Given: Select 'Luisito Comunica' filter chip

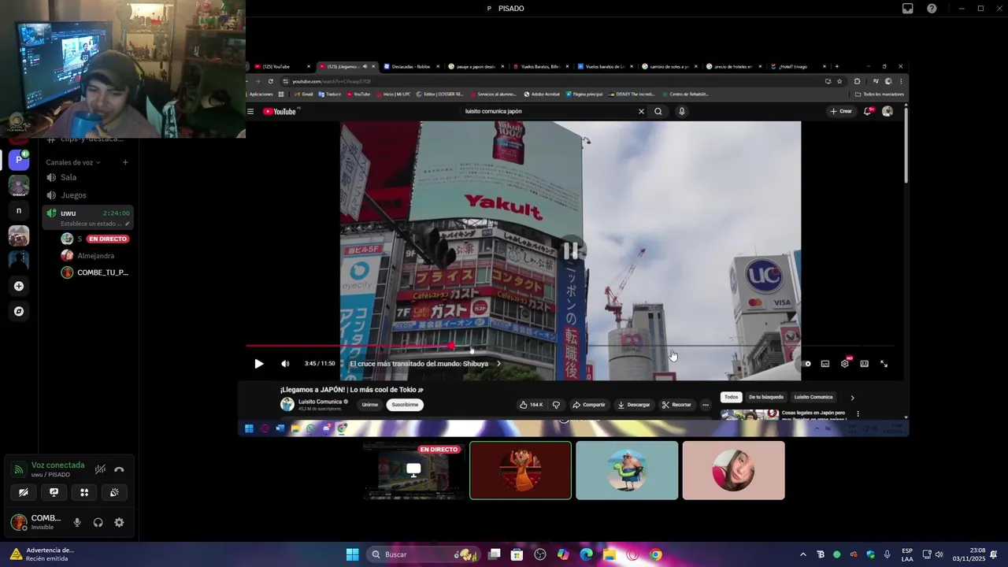Looking at the screenshot, I should click(813, 397).
